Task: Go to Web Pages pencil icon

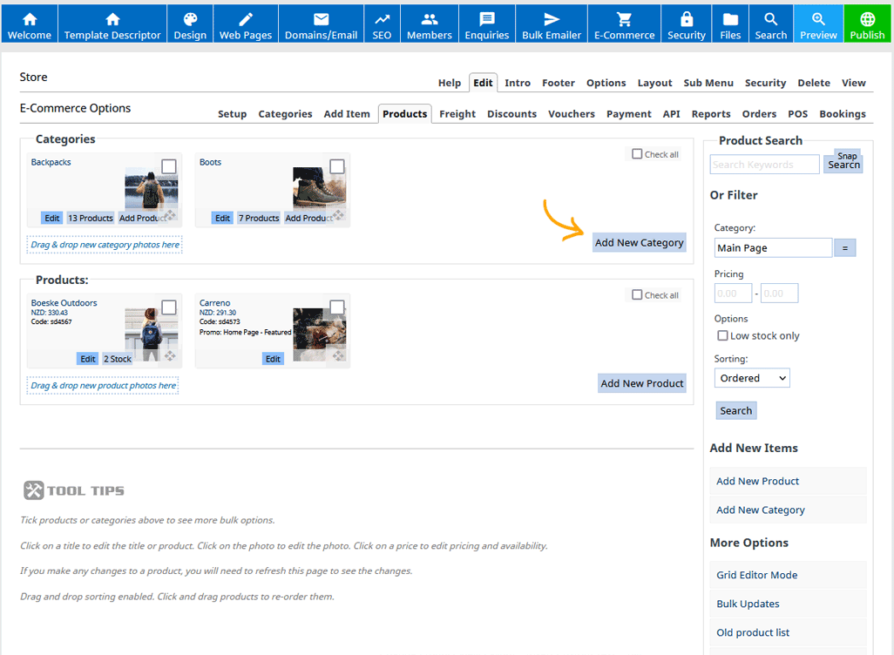Action: tap(246, 24)
